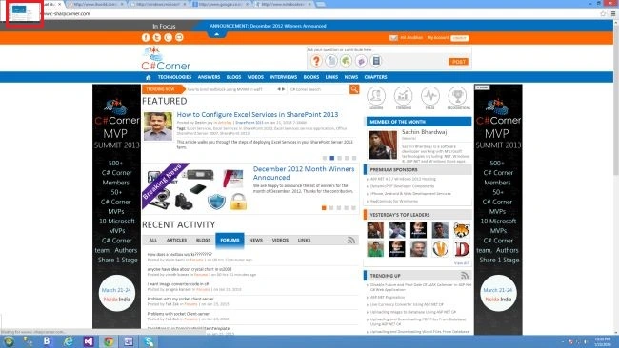Open forum post 'I want image converter code in c#'

click(x=178, y=284)
